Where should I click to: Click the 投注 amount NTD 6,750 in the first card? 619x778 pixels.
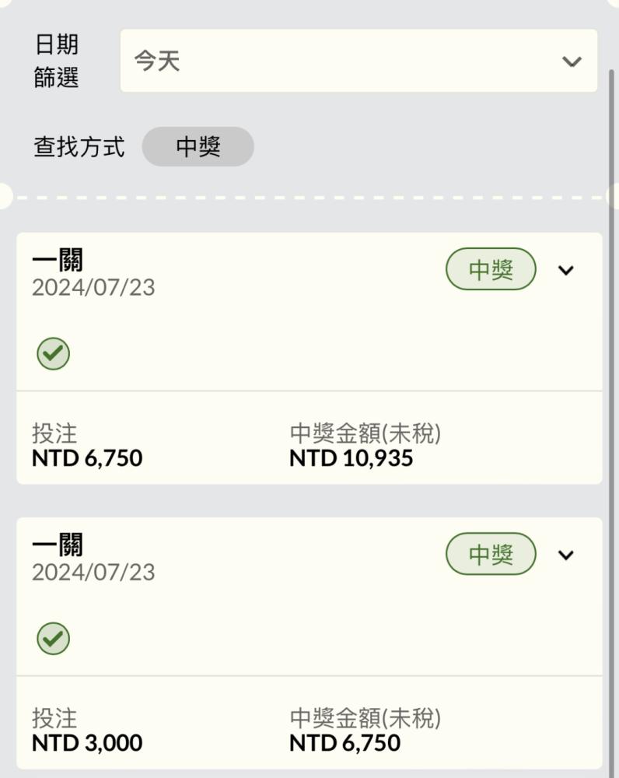(87, 458)
